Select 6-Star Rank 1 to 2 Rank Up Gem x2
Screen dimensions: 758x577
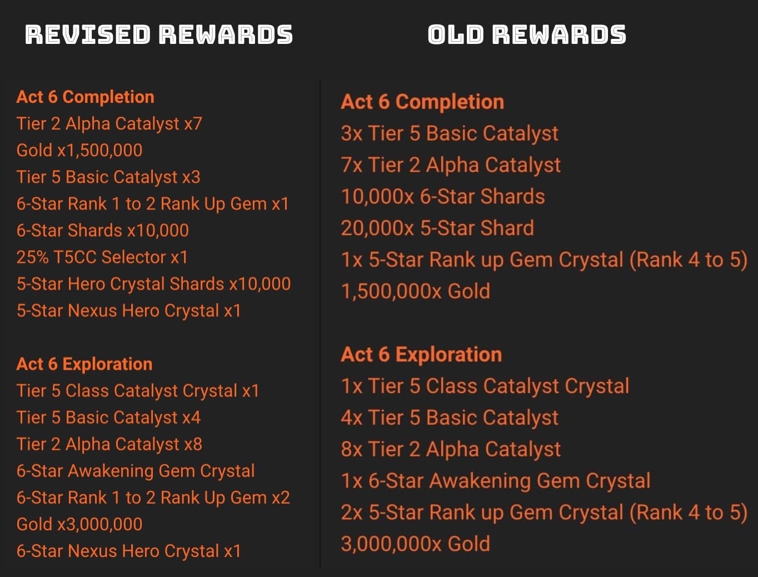coord(153,498)
